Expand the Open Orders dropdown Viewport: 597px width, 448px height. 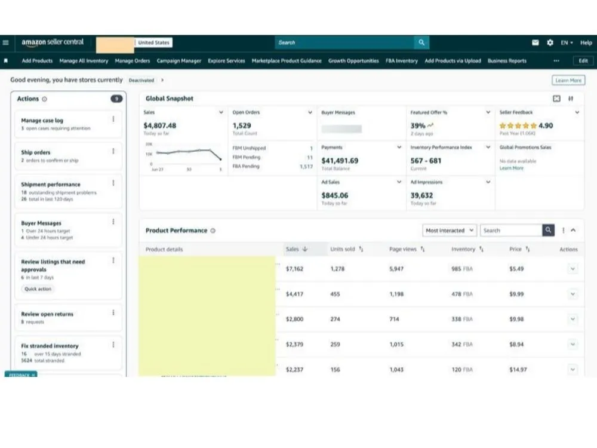310,112
